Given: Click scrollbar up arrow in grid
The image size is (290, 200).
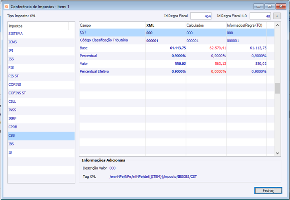Looking at the screenshot, I should (278, 25).
